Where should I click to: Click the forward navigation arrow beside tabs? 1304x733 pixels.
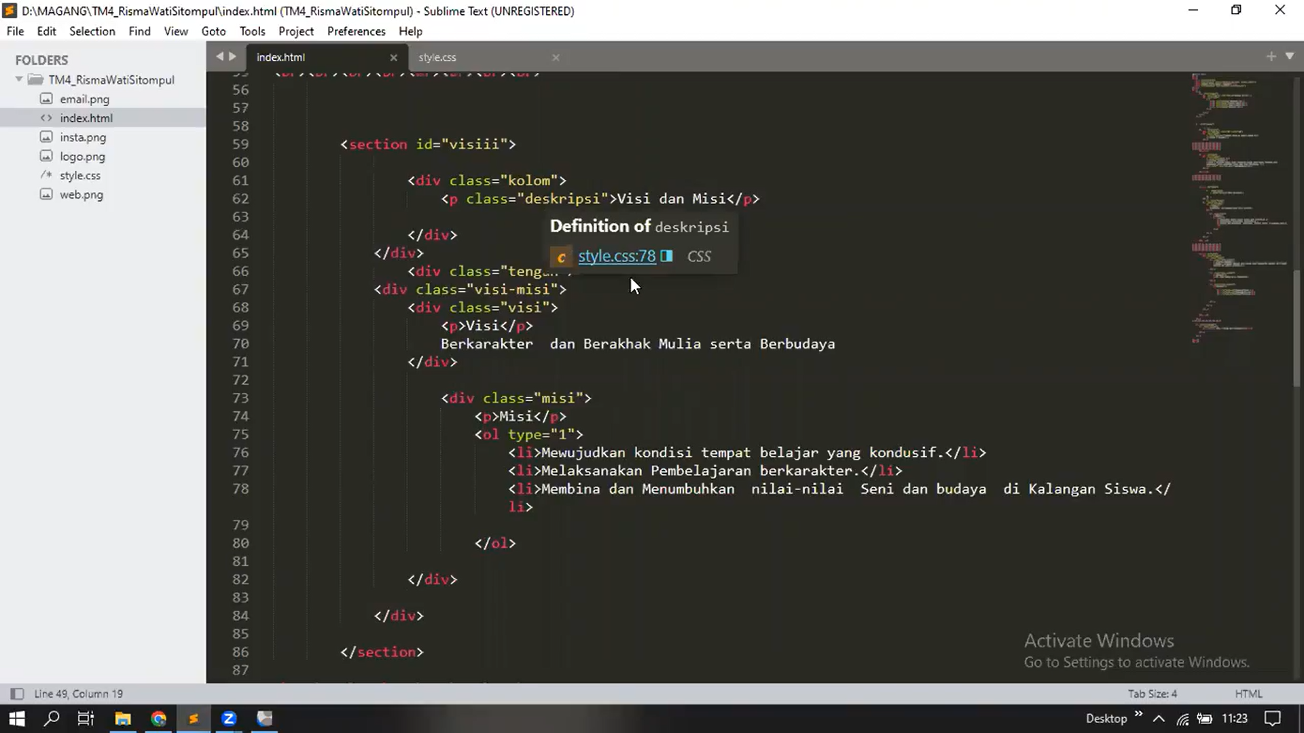233,57
